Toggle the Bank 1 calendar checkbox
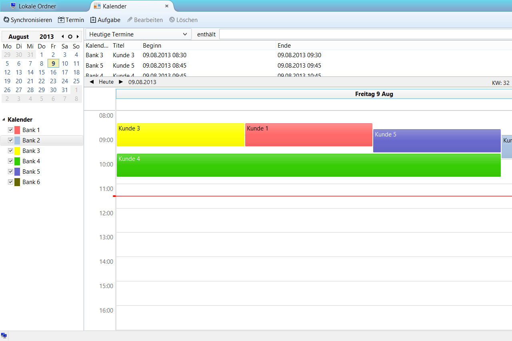 coord(11,130)
